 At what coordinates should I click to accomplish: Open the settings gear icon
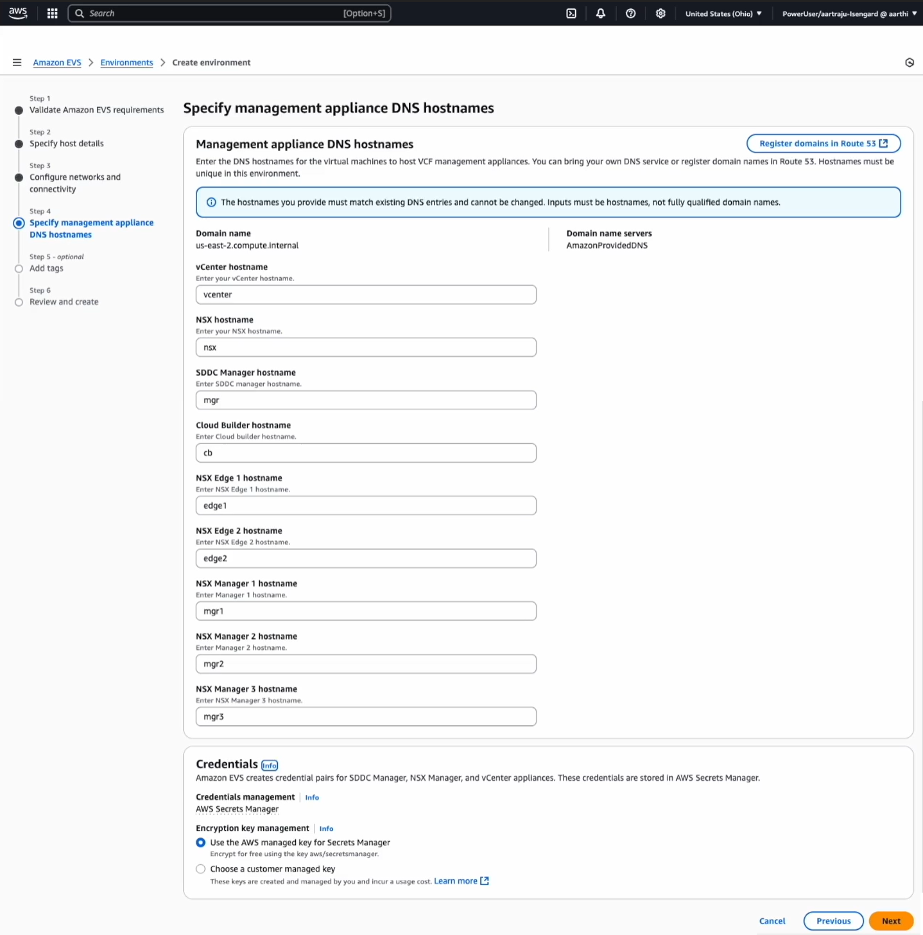coord(660,13)
